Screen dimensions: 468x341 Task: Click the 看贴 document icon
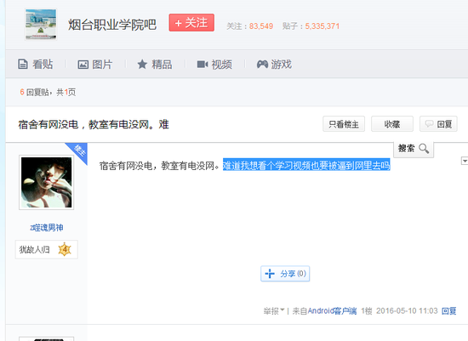coord(23,64)
